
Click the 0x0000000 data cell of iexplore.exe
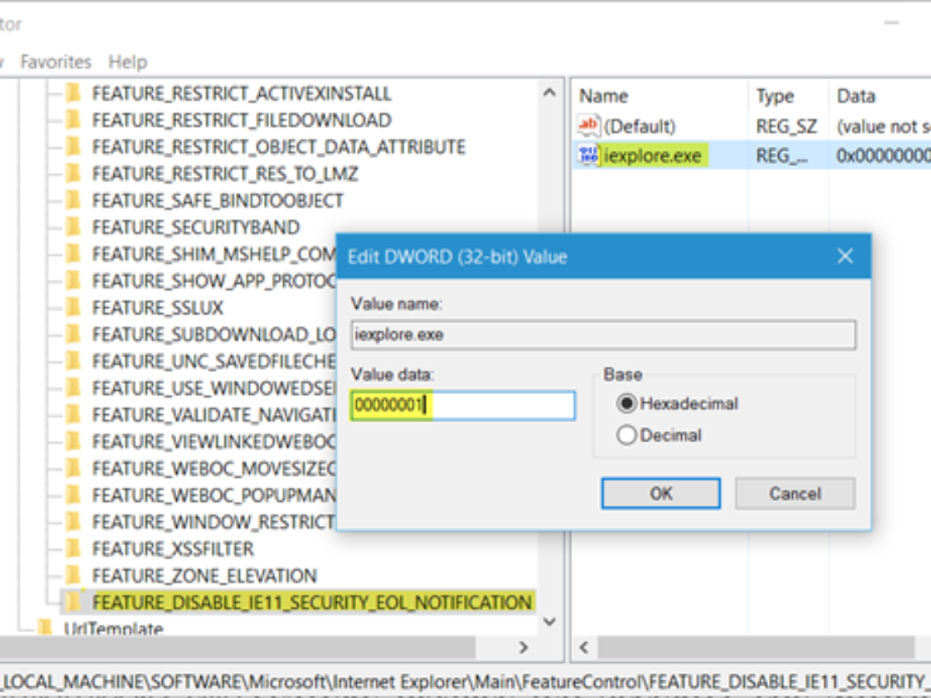tap(883, 155)
